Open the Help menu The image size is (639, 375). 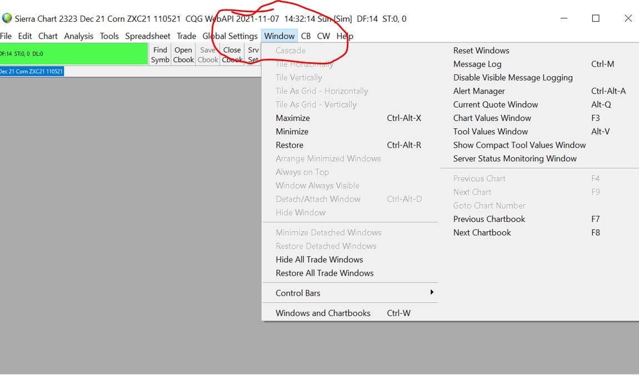tap(345, 36)
